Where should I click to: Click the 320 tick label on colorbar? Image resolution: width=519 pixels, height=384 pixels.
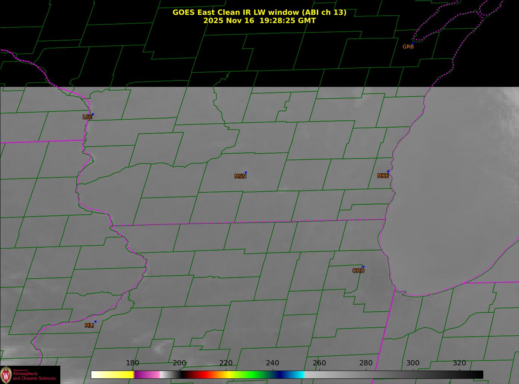click(x=459, y=363)
